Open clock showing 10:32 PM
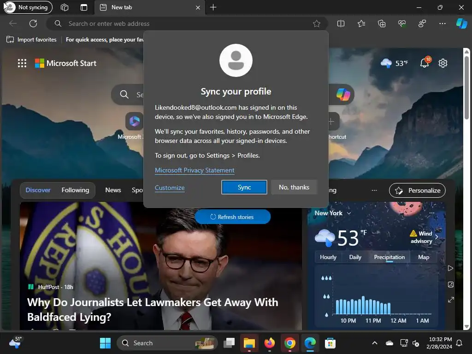The height and width of the screenshot is (354, 472). coord(439,343)
